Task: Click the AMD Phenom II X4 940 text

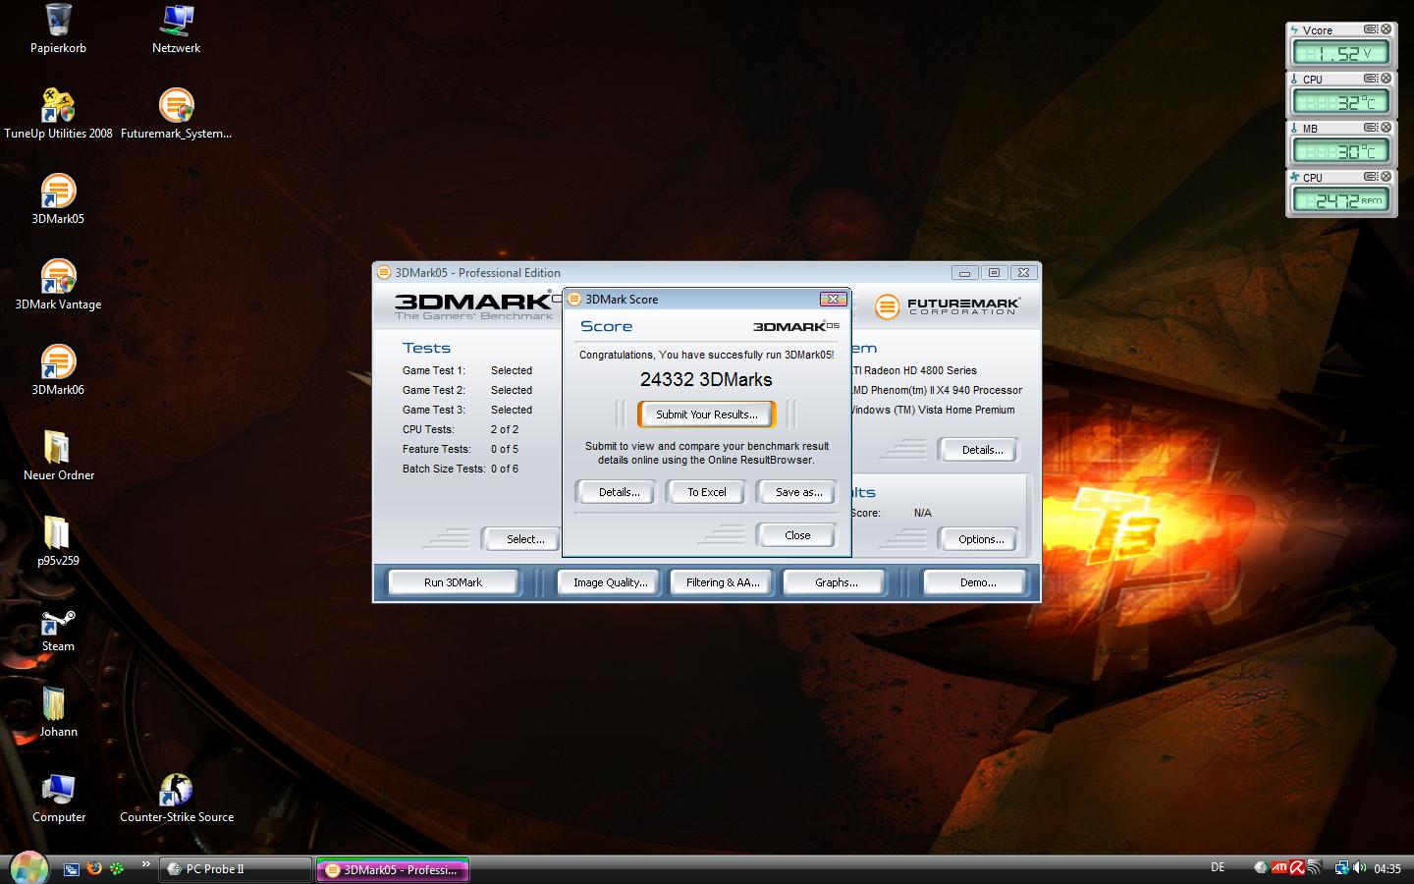Action: pyautogui.click(x=937, y=390)
